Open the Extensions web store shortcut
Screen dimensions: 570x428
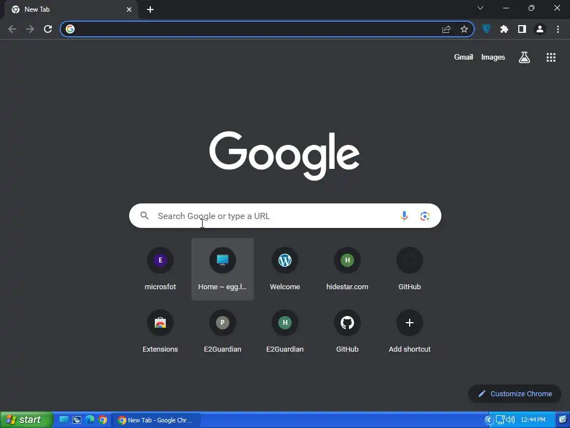(160, 331)
